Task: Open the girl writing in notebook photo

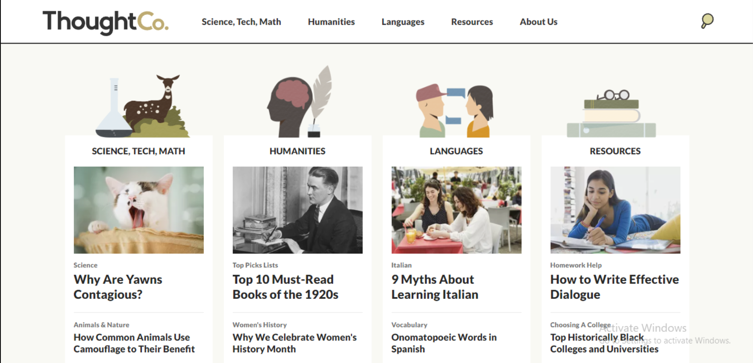Action: (615, 210)
